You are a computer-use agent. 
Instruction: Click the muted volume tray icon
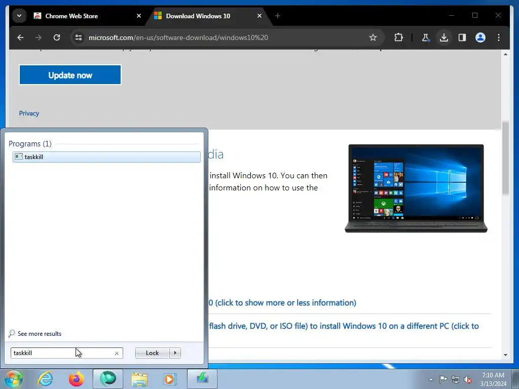(x=468, y=379)
